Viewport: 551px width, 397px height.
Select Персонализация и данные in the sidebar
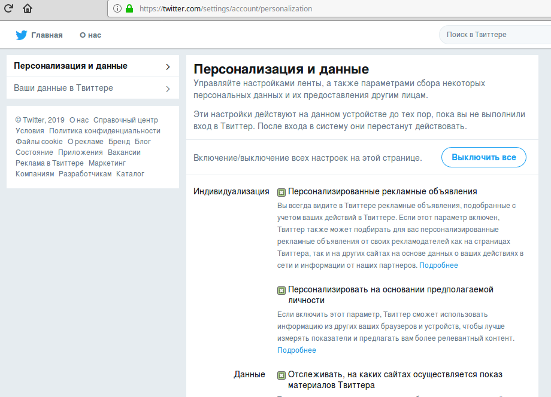[x=93, y=66]
